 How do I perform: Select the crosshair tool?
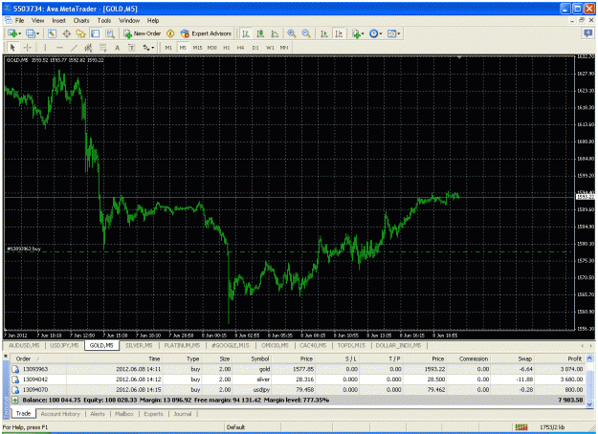click(x=27, y=47)
